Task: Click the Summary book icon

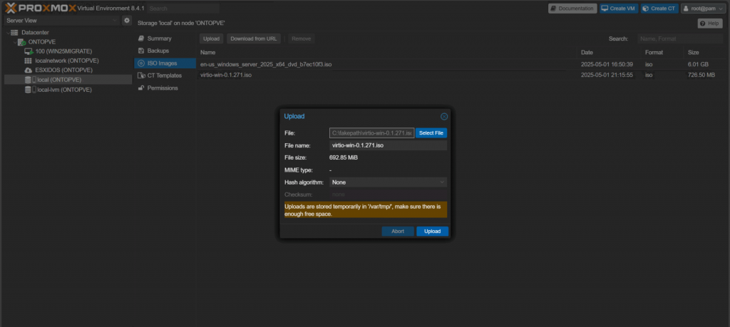Action: coord(141,38)
